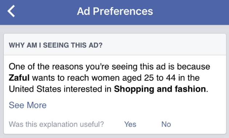Tap the 'United States' text

(35, 89)
